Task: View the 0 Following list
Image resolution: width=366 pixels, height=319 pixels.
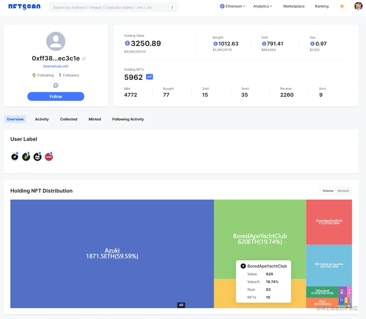Action: pos(43,75)
